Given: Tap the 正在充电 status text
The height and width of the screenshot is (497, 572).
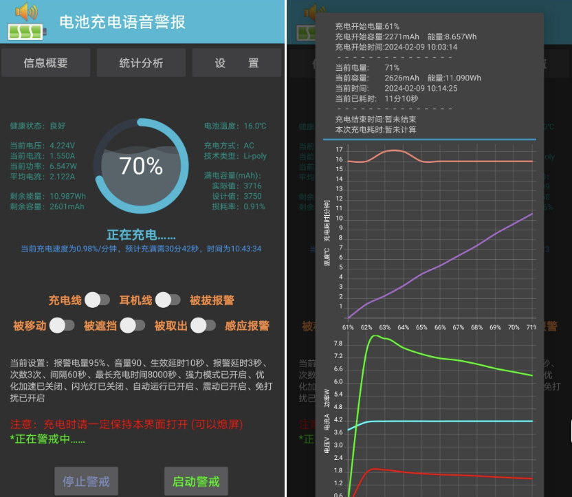Looking at the screenshot, I should [x=141, y=235].
